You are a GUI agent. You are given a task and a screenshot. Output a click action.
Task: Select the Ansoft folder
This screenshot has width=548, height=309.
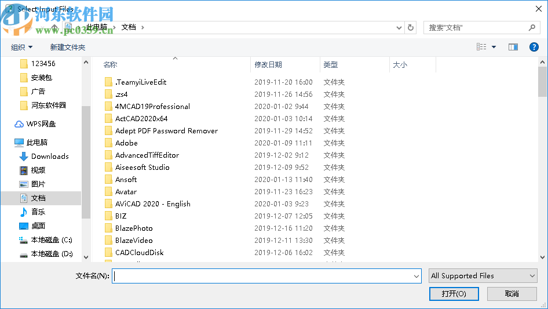pyautogui.click(x=121, y=180)
